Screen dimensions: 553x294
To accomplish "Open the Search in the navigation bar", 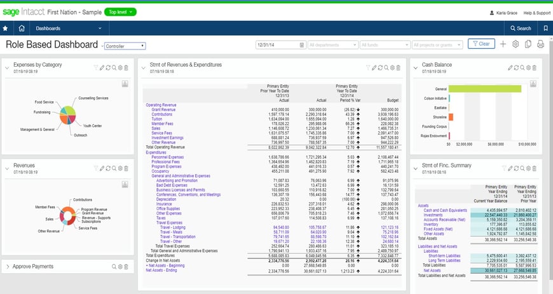I will pos(521,28).
